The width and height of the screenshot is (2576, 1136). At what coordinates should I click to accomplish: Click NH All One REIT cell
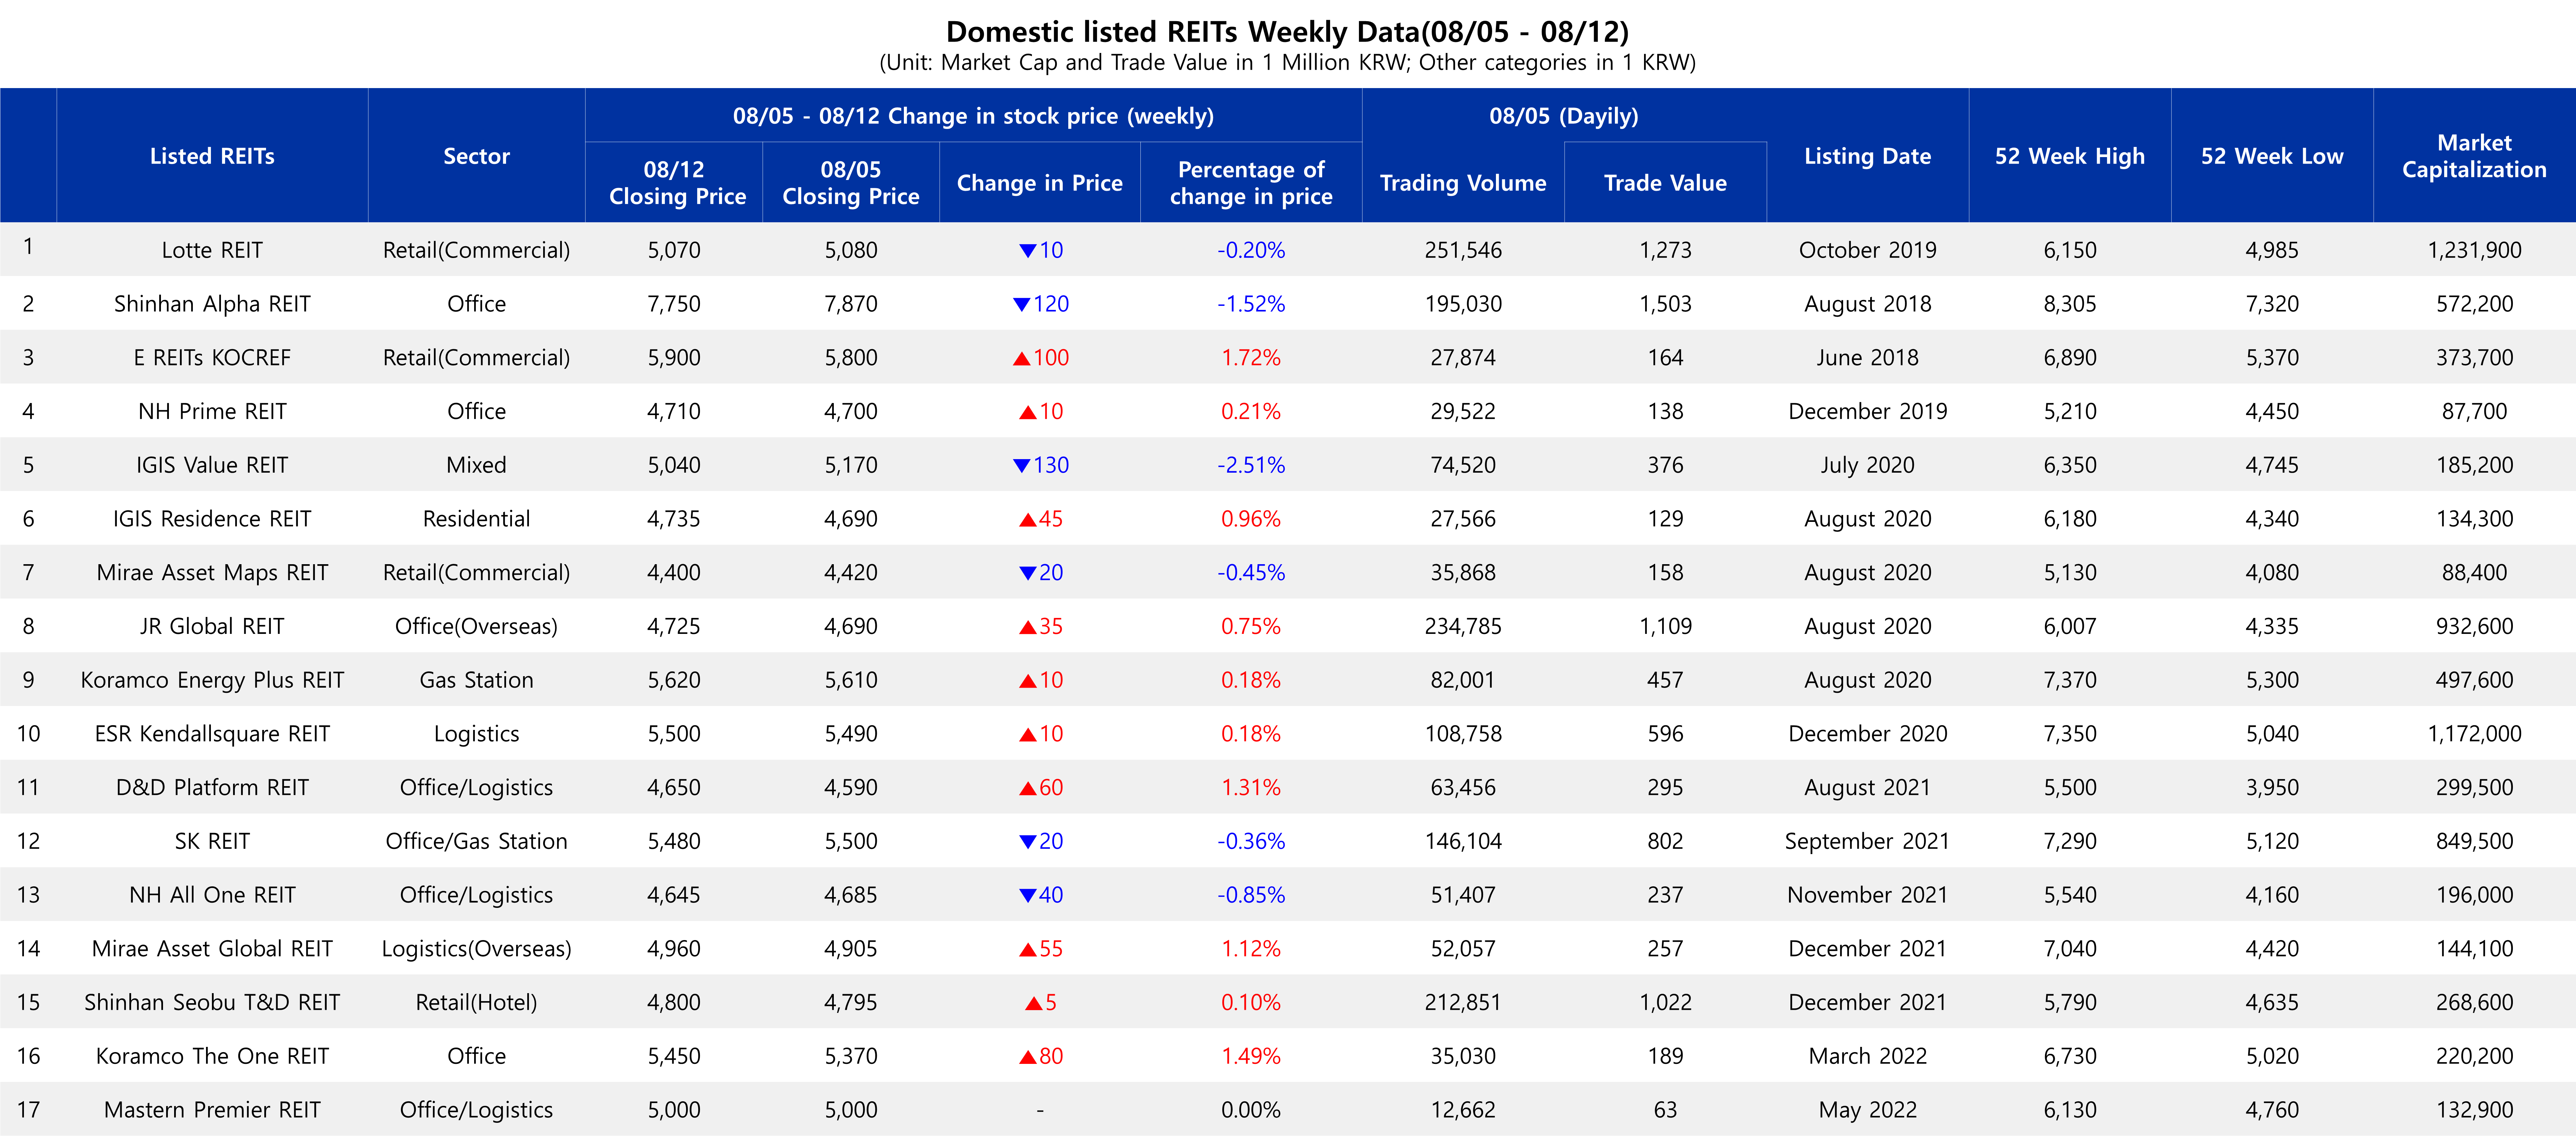(212, 895)
